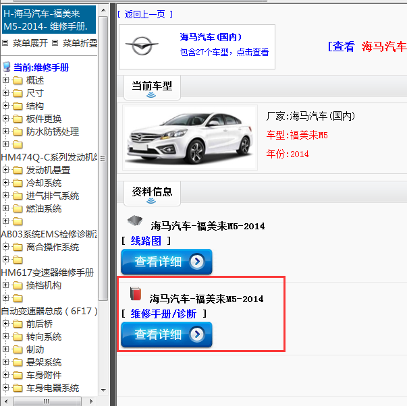Click the folder icon beside 冷却系统
This screenshot has height=406, width=407.
pyautogui.click(x=18, y=183)
